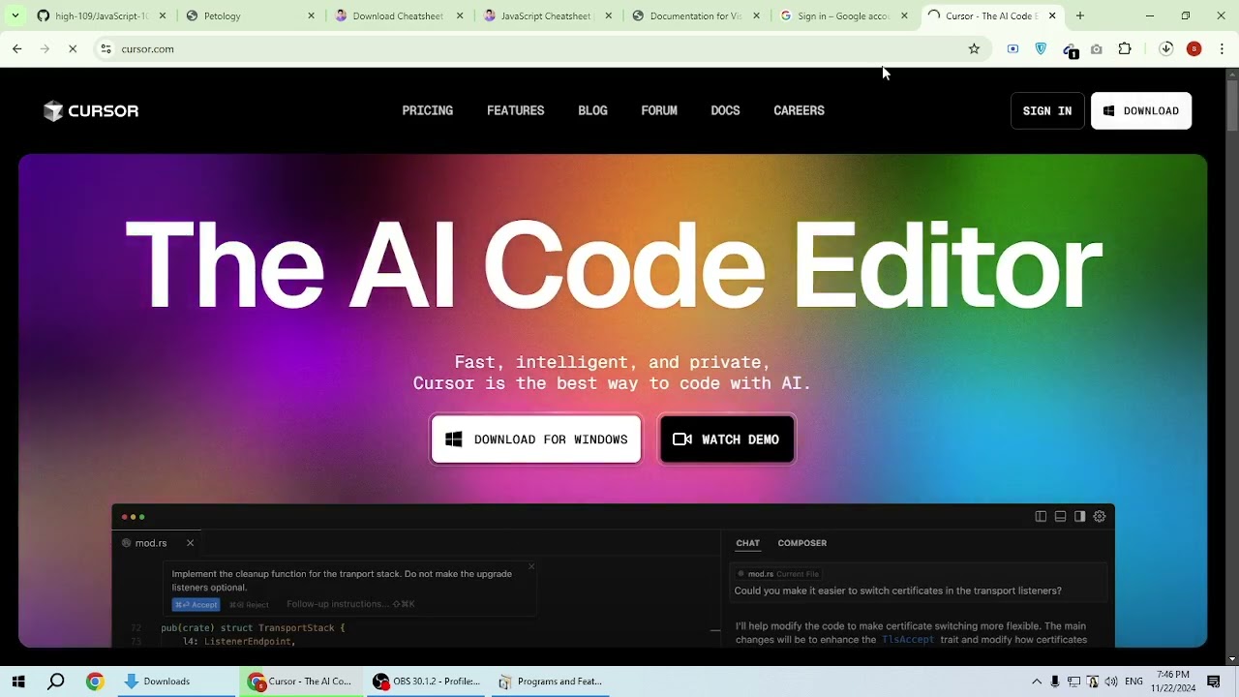Click the camera screenshot extension icon

tap(1097, 48)
